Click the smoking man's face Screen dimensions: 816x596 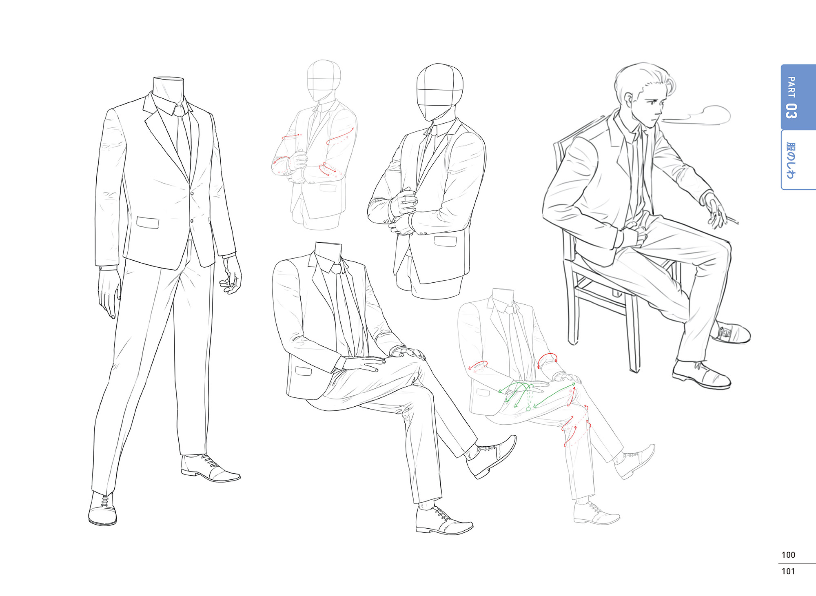point(651,108)
